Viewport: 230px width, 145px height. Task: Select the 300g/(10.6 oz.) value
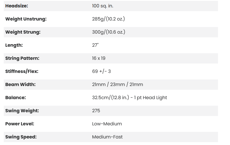click(109, 32)
